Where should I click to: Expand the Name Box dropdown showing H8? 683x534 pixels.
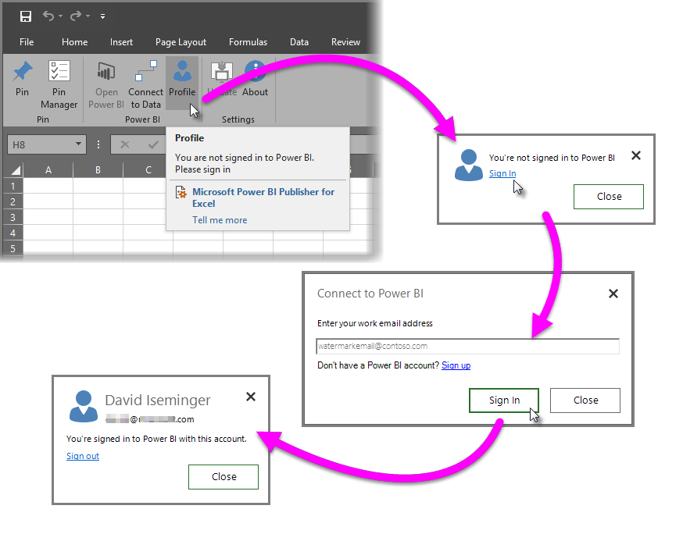(79, 144)
